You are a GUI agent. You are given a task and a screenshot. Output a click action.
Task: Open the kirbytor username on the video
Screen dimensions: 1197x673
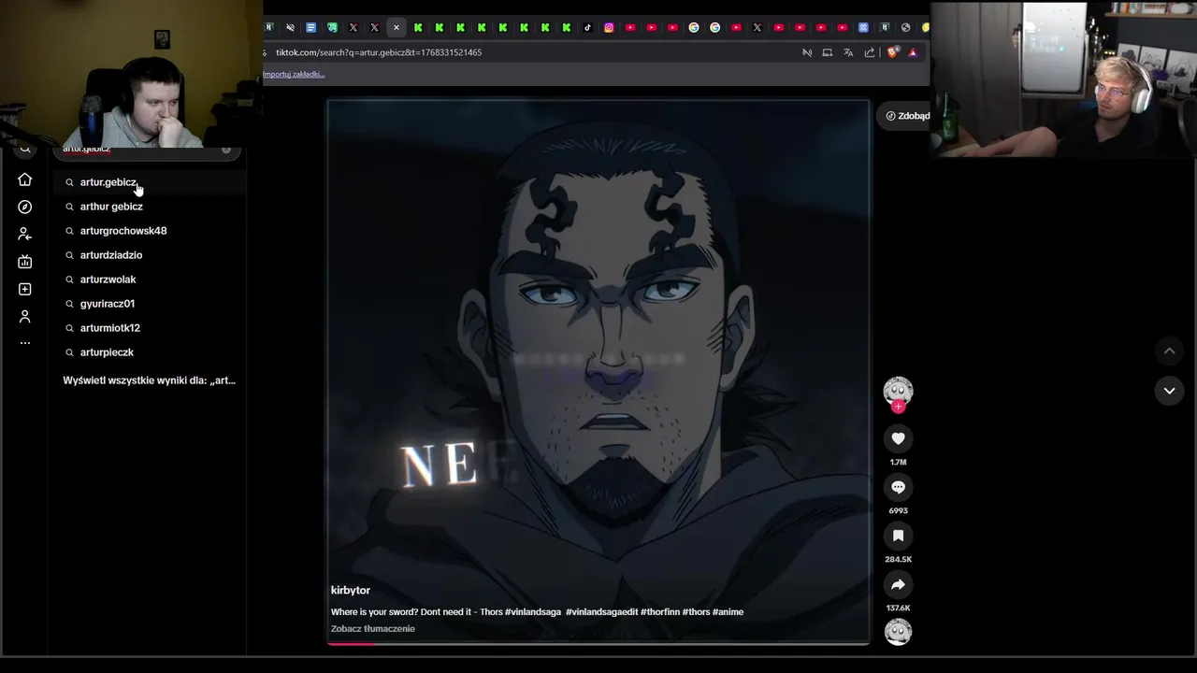(351, 590)
